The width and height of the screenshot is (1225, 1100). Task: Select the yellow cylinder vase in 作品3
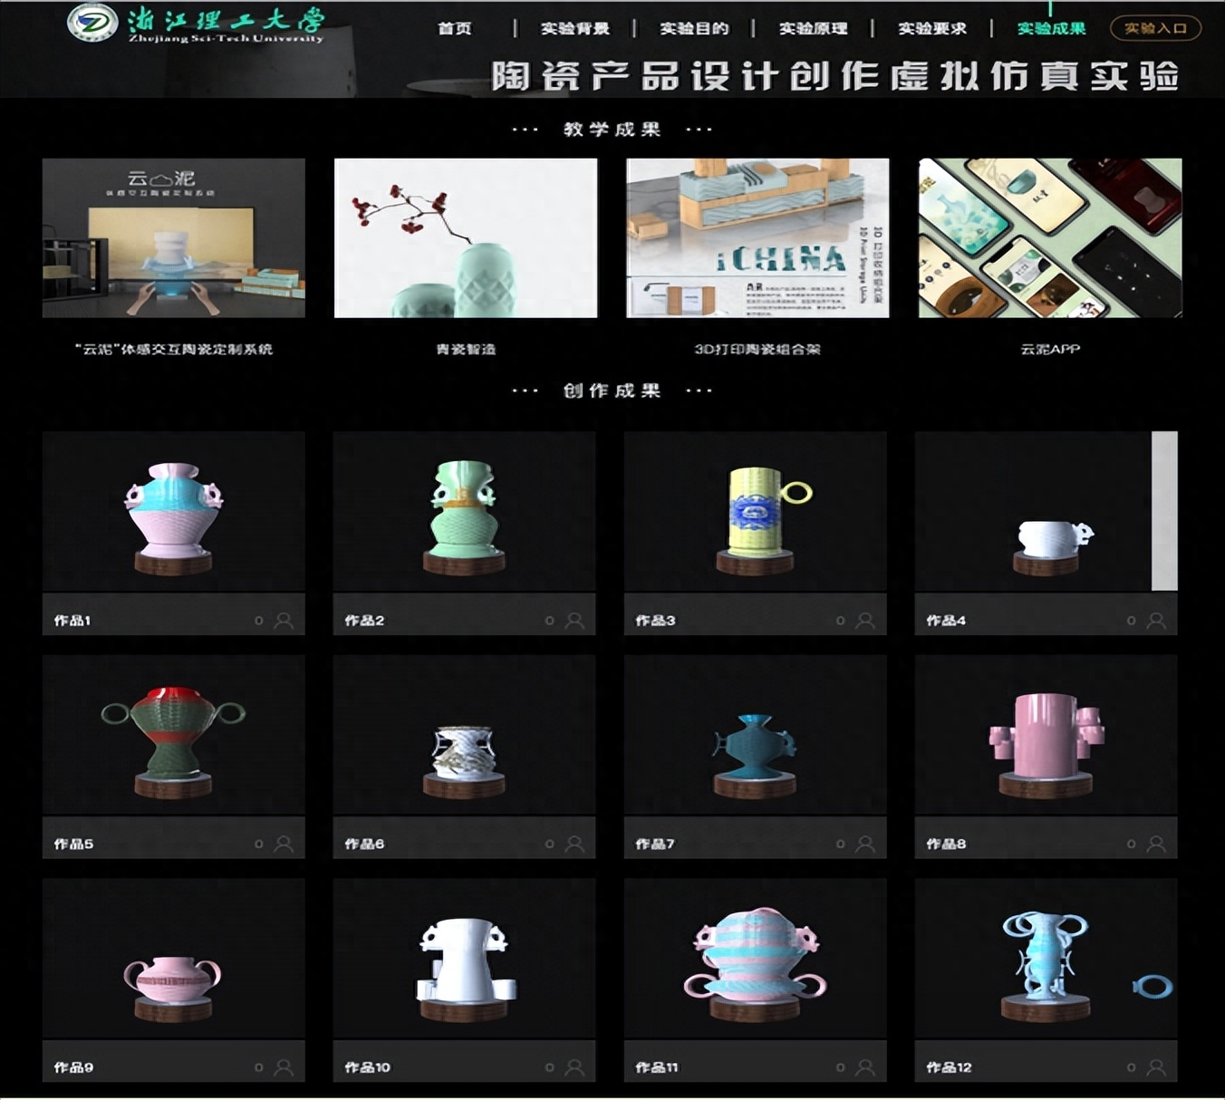click(x=756, y=512)
